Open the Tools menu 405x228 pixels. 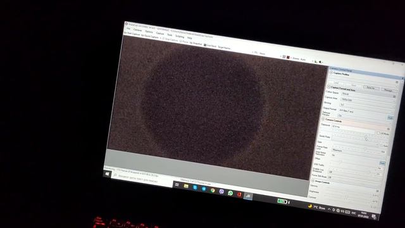(x=170, y=35)
